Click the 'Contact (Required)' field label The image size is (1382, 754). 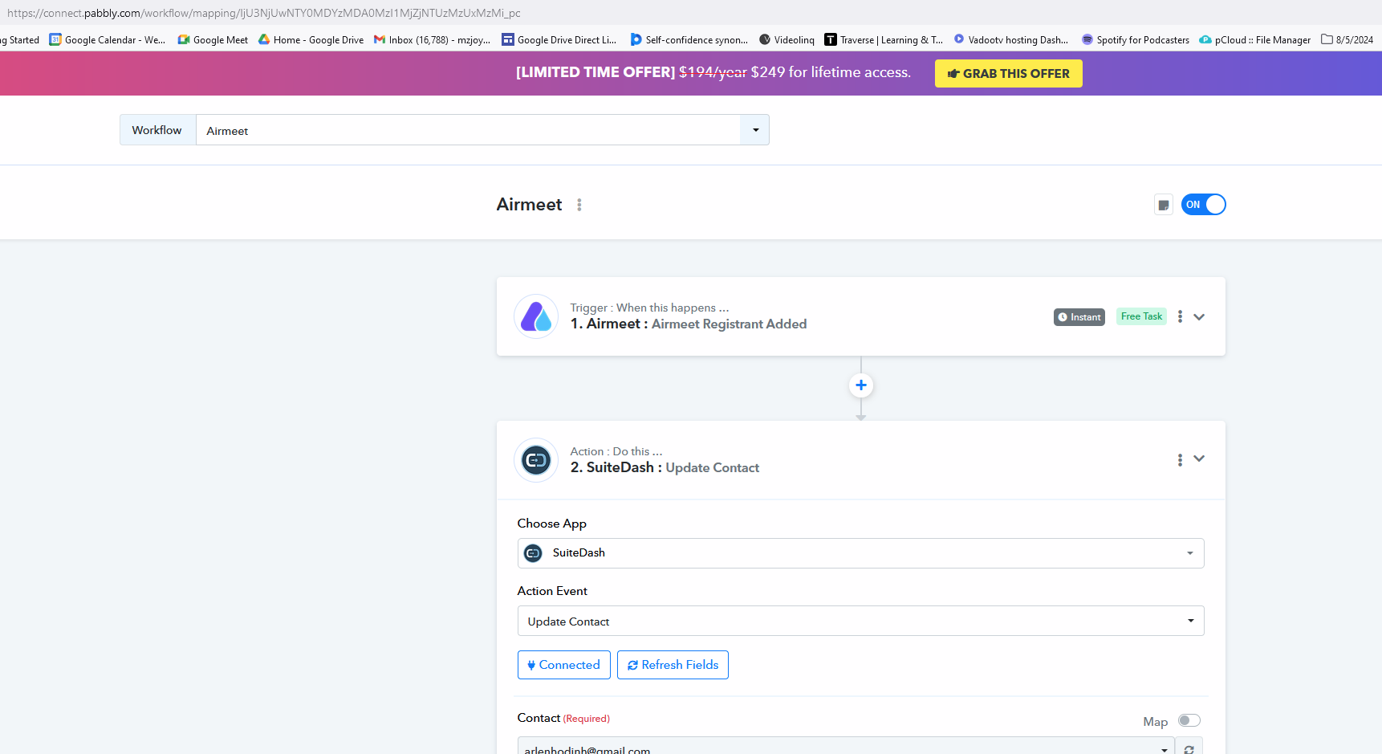pyautogui.click(x=563, y=718)
